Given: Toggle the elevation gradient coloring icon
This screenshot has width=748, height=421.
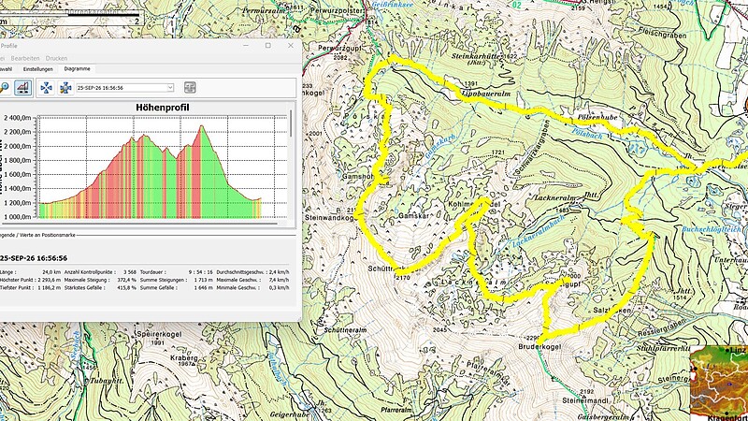Looking at the screenshot, I should click(22, 87).
